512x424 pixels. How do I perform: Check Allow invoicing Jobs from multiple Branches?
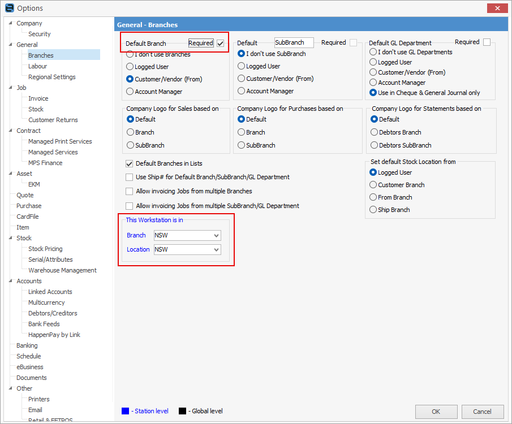[130, 191]
